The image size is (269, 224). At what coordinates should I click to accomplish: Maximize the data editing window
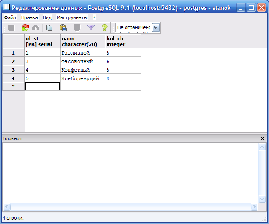(x=251, y=8)
